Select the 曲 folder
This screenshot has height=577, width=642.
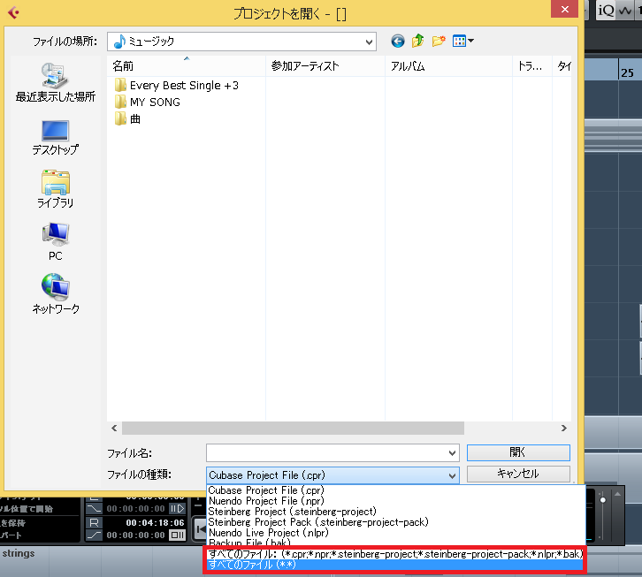click(x=127, y=118)
